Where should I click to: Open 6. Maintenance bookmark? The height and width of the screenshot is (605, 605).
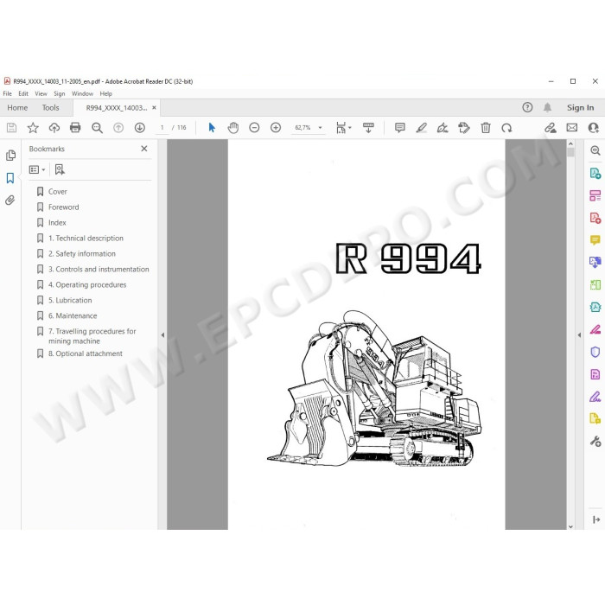[73, 315]
